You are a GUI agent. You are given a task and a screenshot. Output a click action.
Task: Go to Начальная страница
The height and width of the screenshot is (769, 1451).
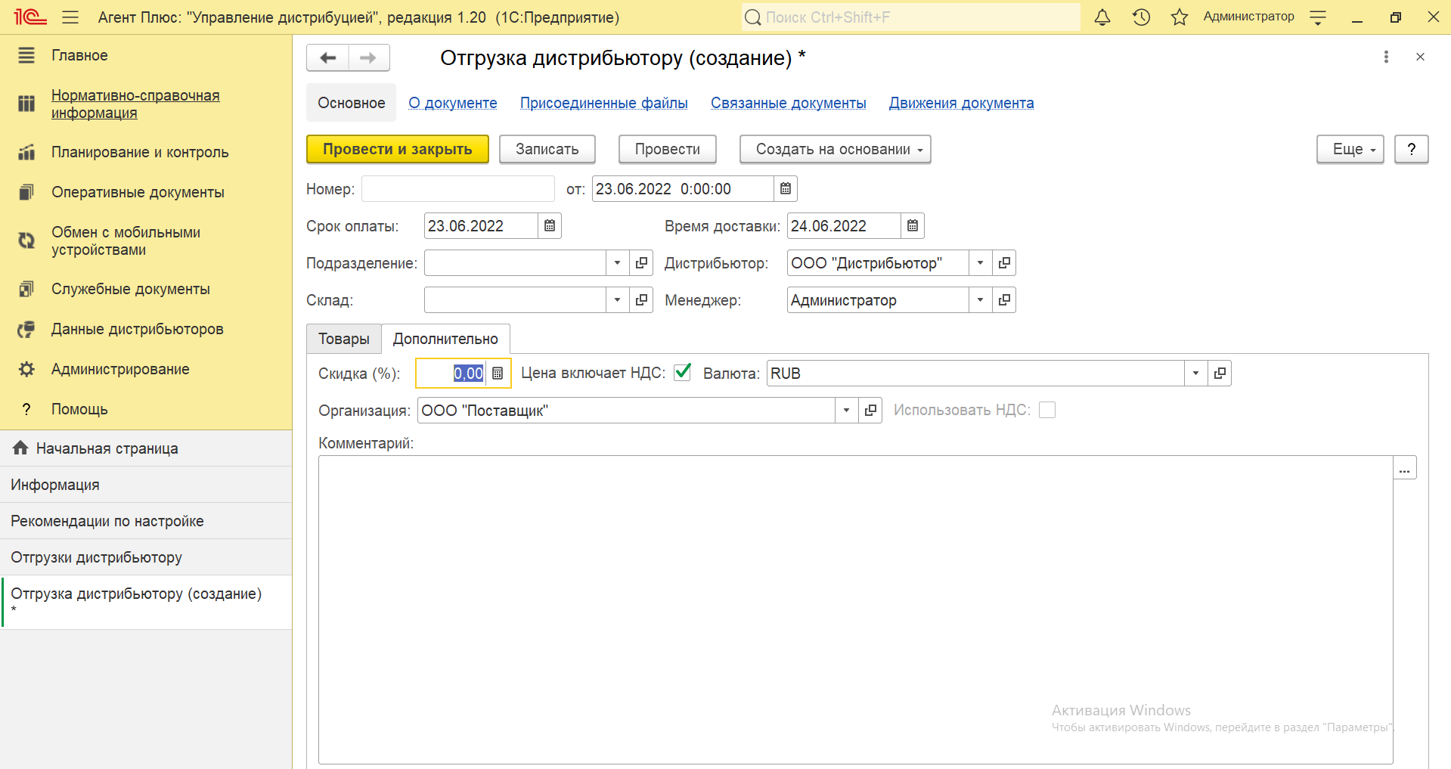click(146, 448)
